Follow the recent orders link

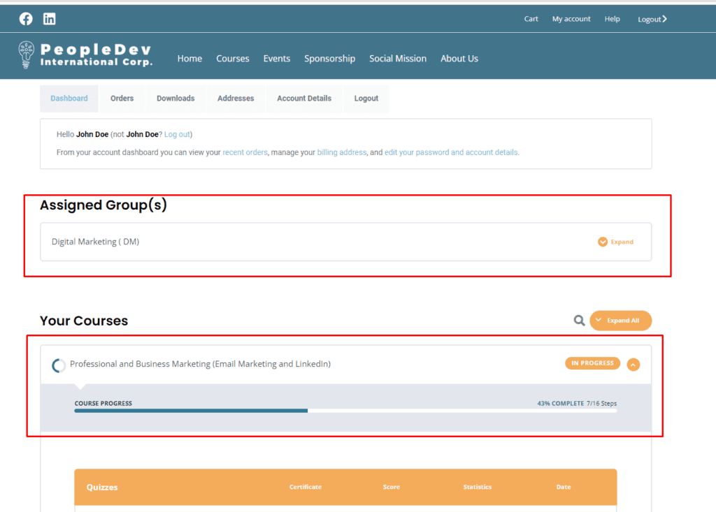pyautogui.click(x=245, y=152)
